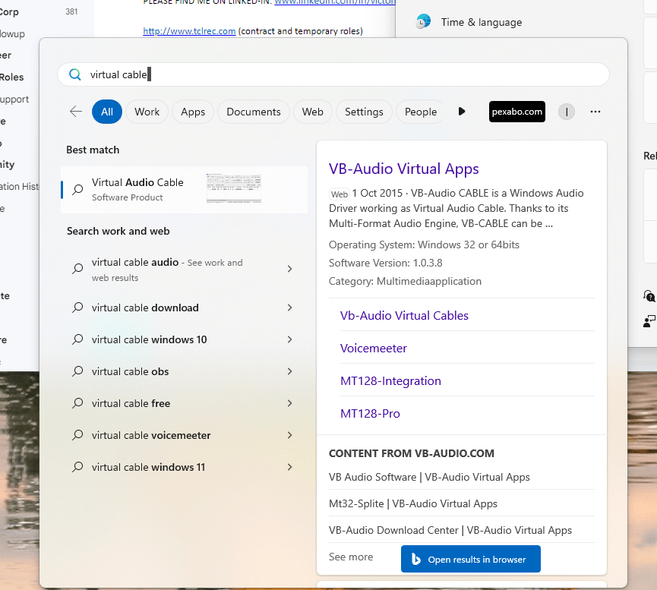
Task: Click the search icon beside Virtual Audio Cable
Action: tap(77, 189)
